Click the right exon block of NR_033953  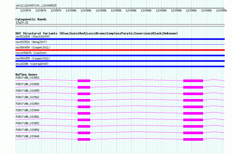(x=193, y=81)
